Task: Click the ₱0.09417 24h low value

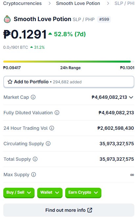Action: (12, 68)
